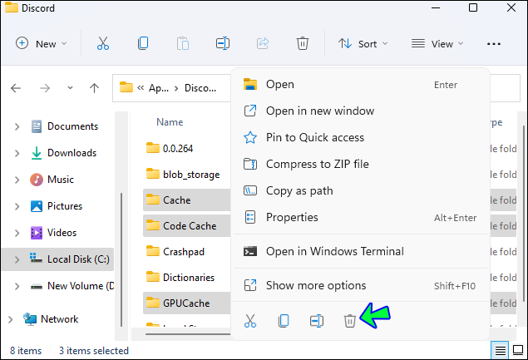Navigate up one folder level
528x360 pixels.
94,87
